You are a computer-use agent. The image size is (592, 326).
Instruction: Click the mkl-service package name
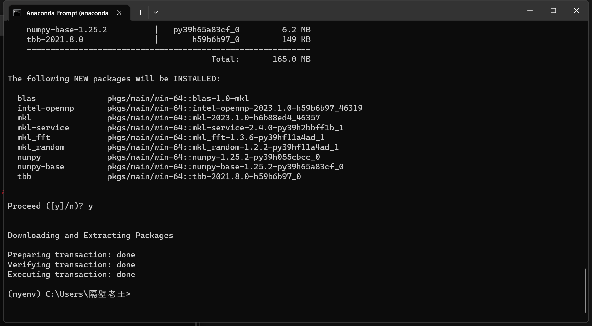pos(43,128)
